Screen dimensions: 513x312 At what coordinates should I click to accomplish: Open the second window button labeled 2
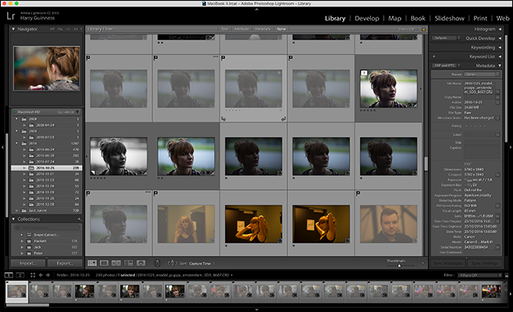pos(20,275)
